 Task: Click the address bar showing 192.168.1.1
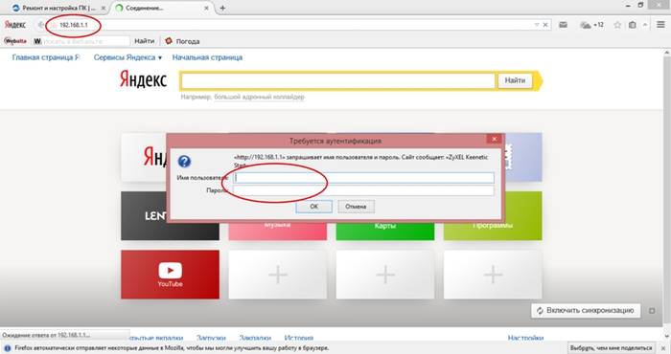[x=291, y=25]
